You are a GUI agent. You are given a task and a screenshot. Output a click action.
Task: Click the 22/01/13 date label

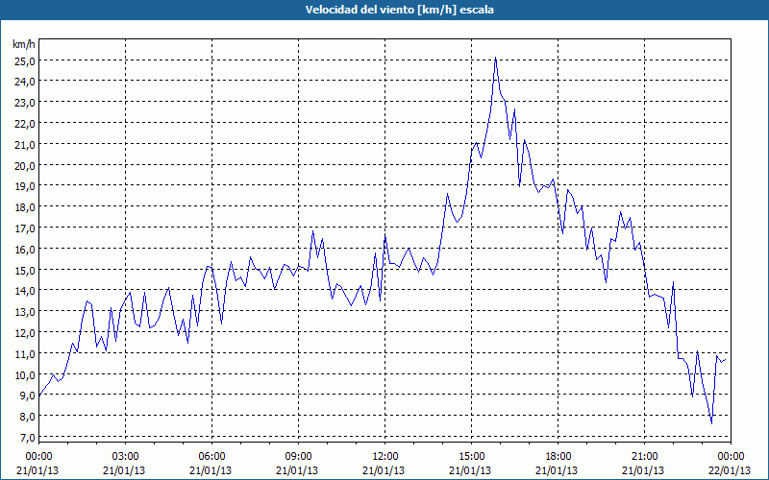(x=731, y=470)
